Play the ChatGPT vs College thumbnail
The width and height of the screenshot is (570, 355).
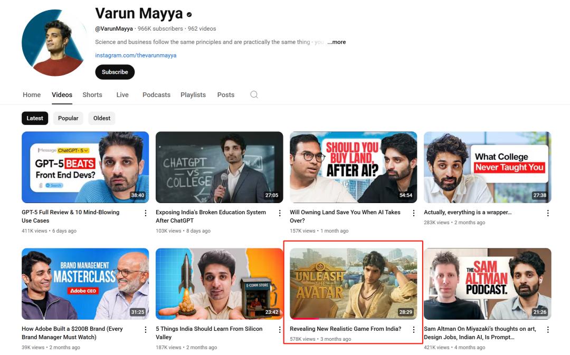click(x=219, y=167)
